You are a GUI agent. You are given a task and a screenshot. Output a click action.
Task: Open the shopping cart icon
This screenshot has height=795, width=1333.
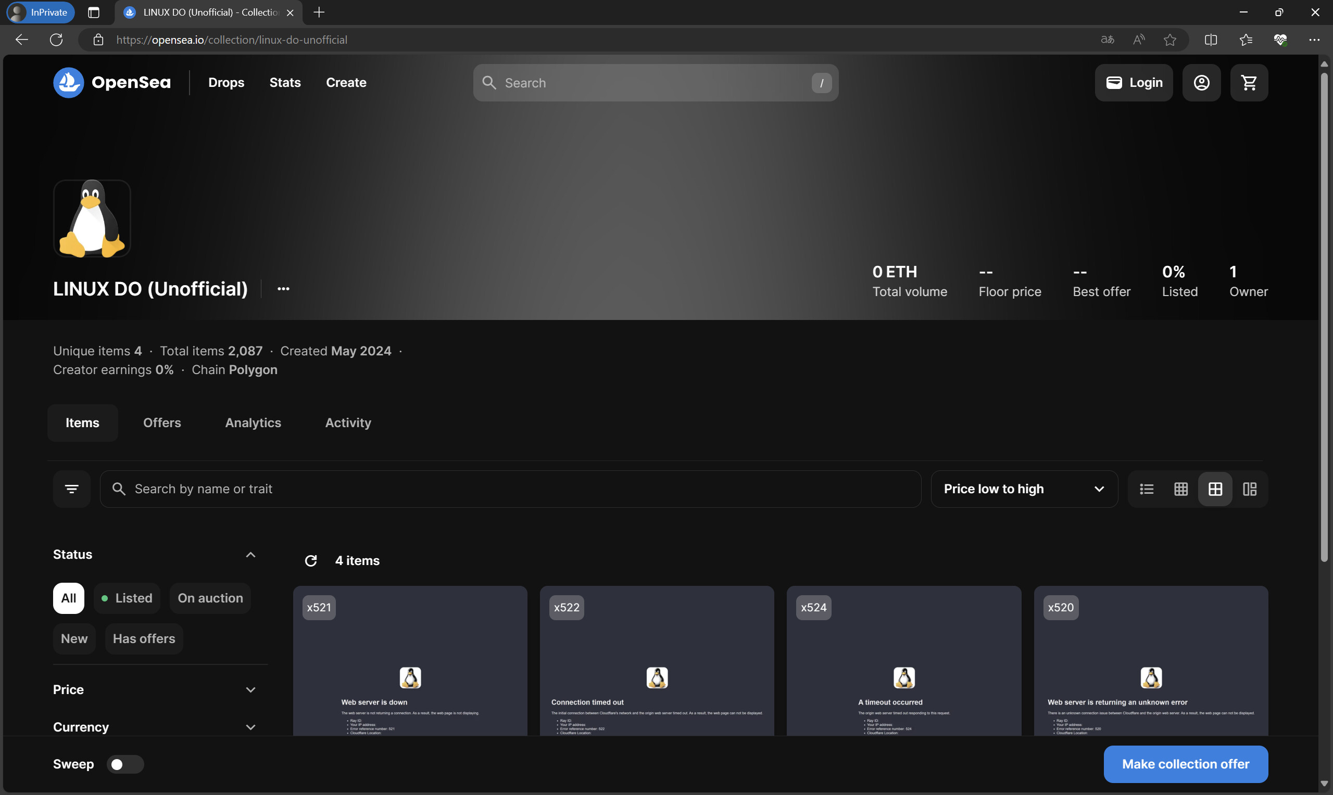[1249, 83]
